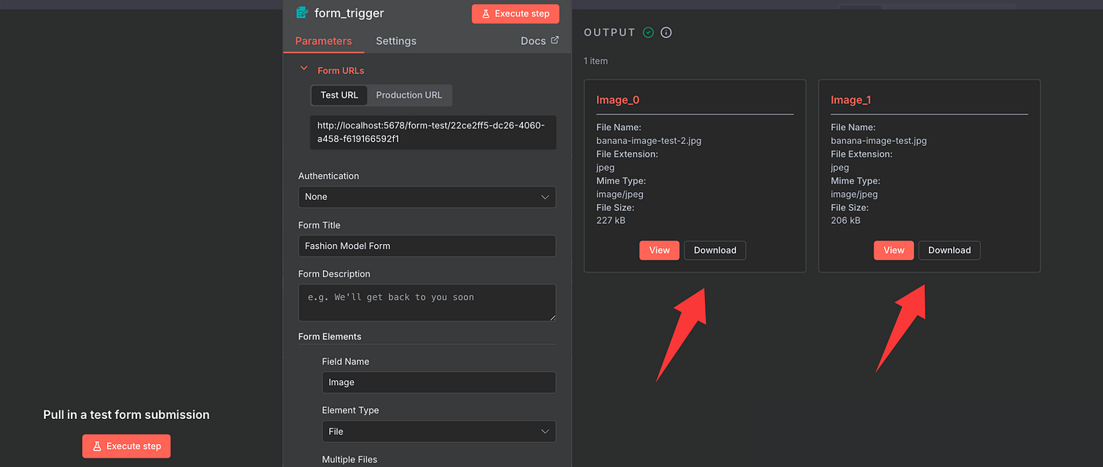Image resolution: width=1103 pixels, height=467 pixels.
Task: Click Execute step under test form submission
Action: pos(126,446)
